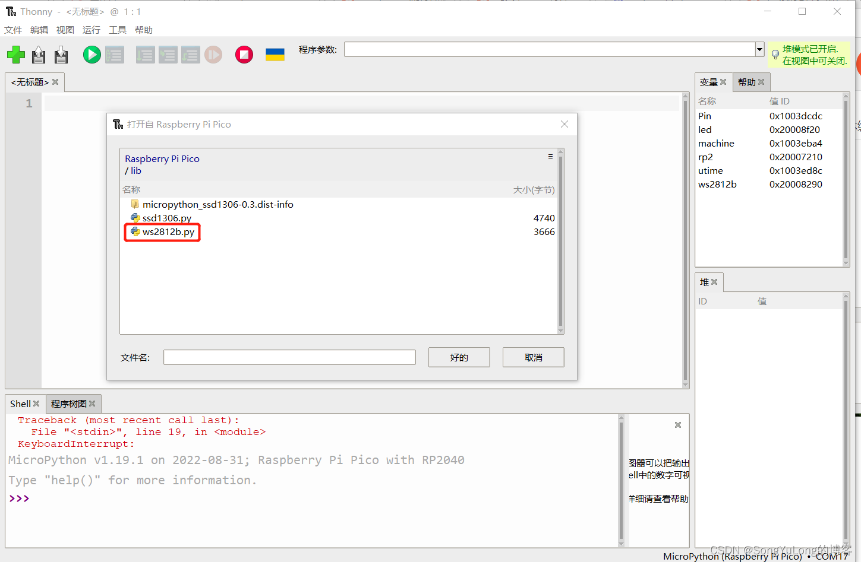Open the 运行 menu
861x562 pixels.
point(92,30)
